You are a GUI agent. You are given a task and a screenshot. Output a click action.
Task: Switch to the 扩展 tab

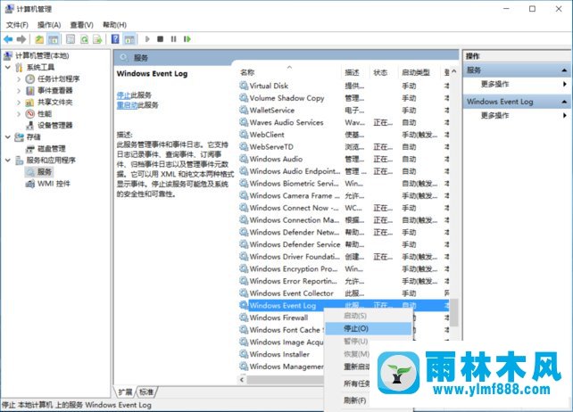pyautogui.click(x=125, y=391)
